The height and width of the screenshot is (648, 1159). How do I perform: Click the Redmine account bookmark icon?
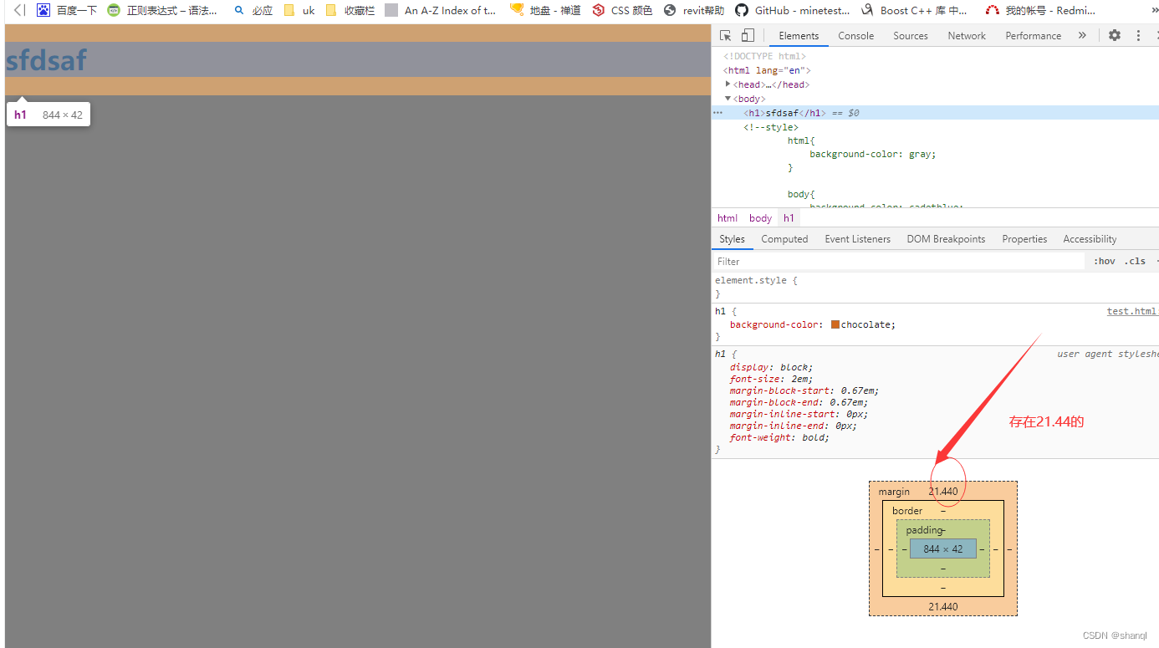point(993,10)
